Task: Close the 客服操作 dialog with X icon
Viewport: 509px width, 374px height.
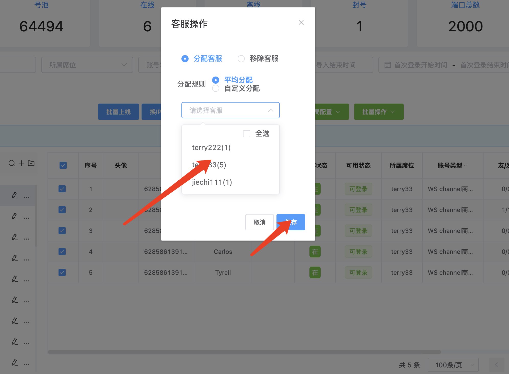Action: pyautogui.click(x=301, y=23)
